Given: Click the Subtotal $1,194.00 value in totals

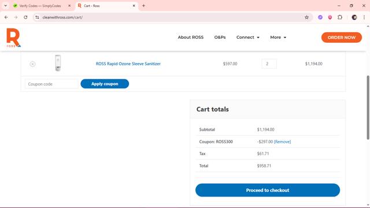Looking at the screenshot, I should 266,129.
